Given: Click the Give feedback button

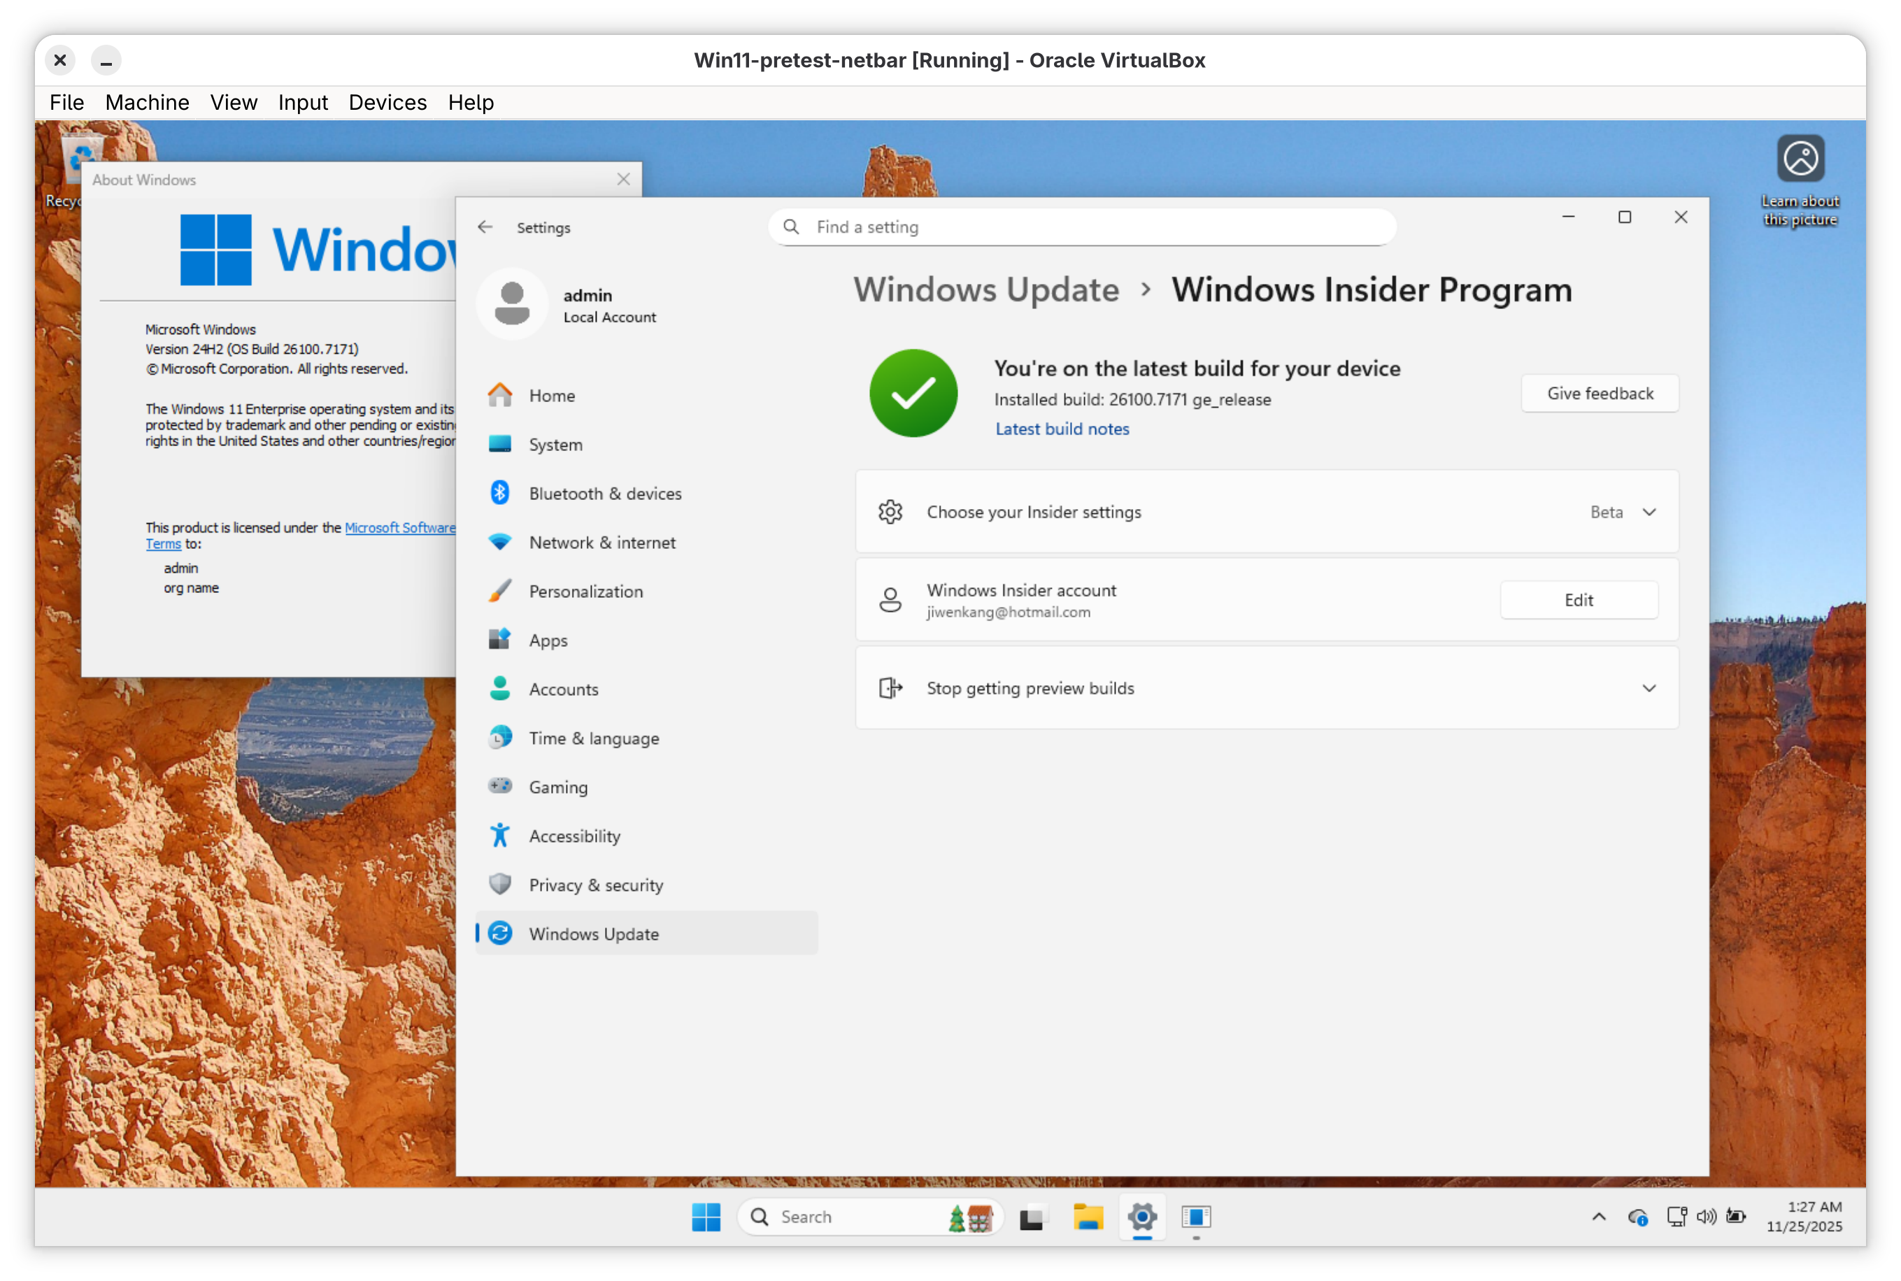Looking at the screenshot, I should pyautogui.click(x=1599, y=394).
